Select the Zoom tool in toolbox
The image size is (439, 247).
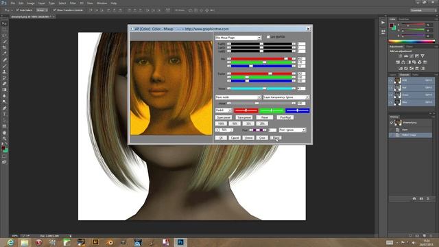(4, 139)
